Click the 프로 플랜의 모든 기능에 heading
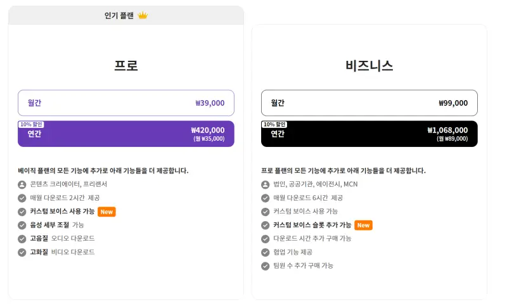This screenshot has height=306, width=507. tap(343, 170)
